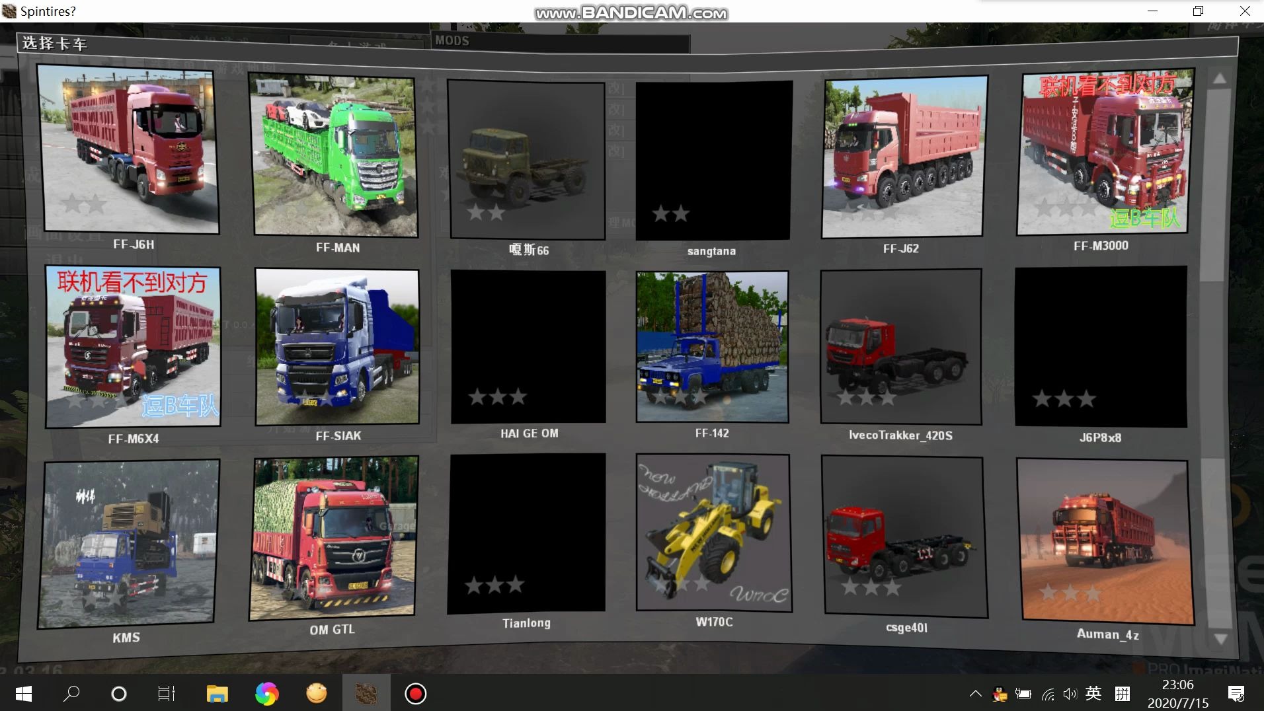Choose the green FF-MAN truck thumbnail
The width and height of the screenshot is (1264, 711).
pyautogui.click(x=334, y=155)
